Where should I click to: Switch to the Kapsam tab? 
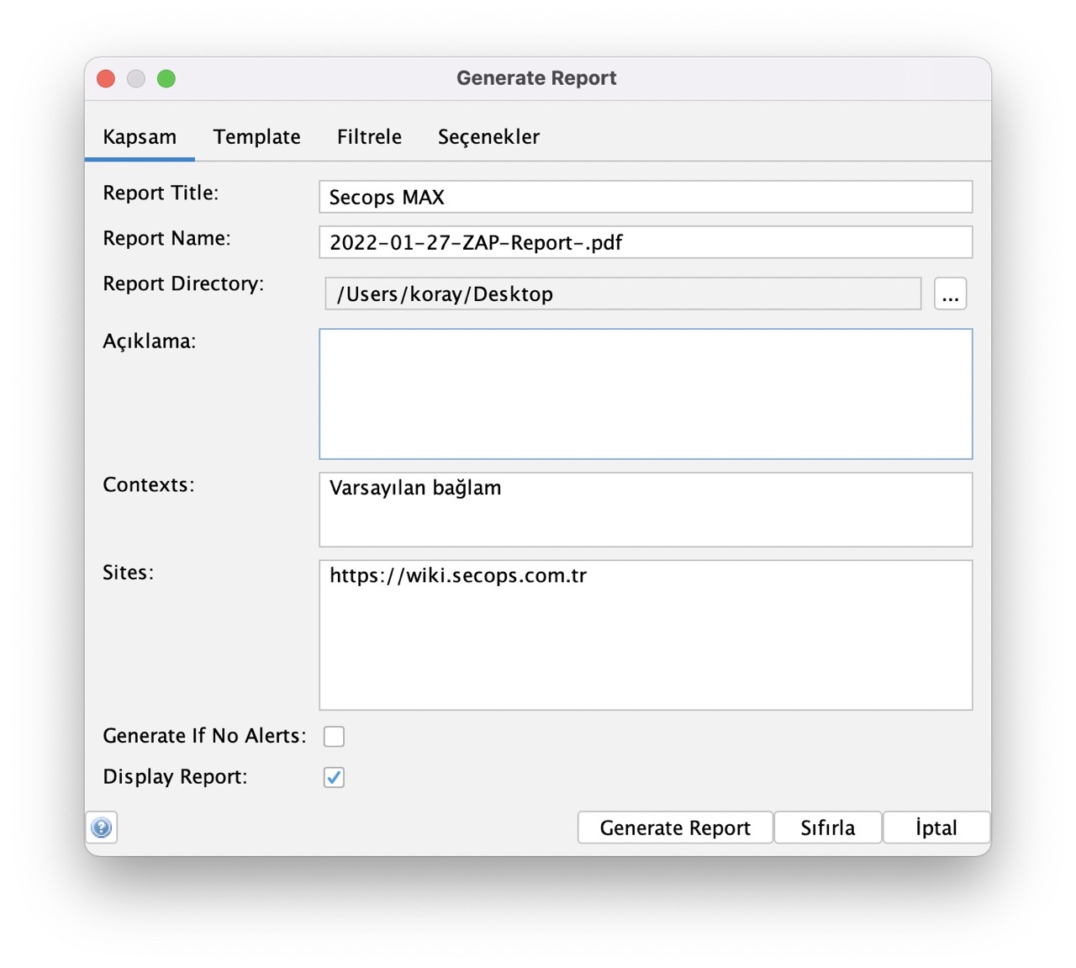pyautogui.click(x=140, y=137)
